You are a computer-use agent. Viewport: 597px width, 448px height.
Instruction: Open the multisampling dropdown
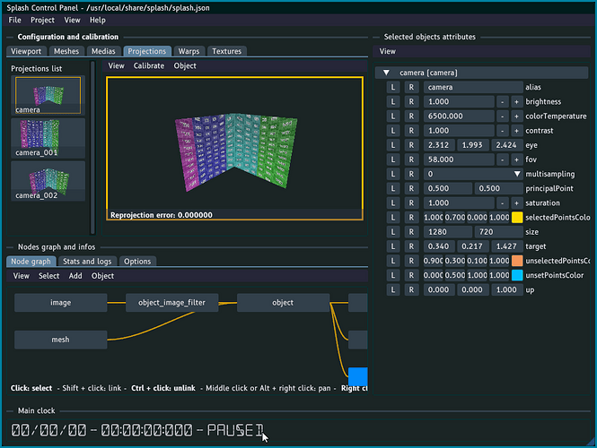(517, 174)
